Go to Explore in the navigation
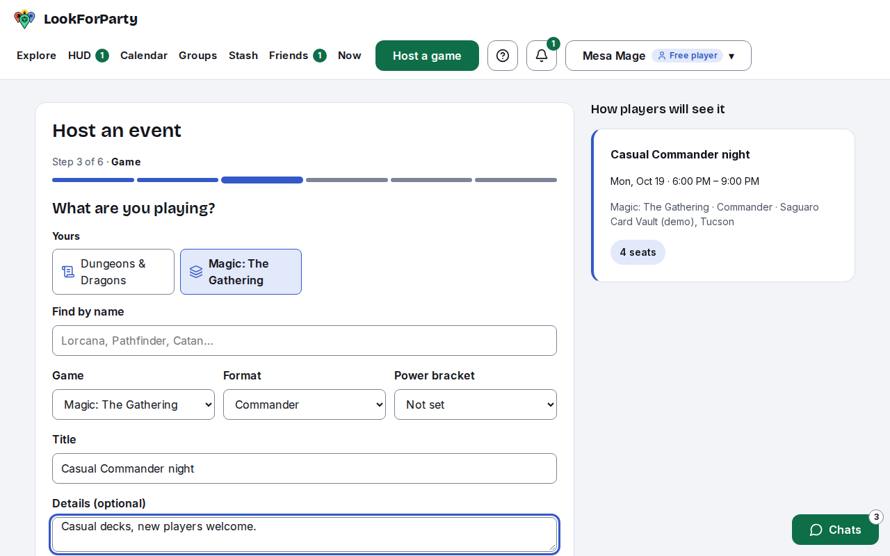The width and height of the screenshot is (890, 556). click(x=36, y=56)
